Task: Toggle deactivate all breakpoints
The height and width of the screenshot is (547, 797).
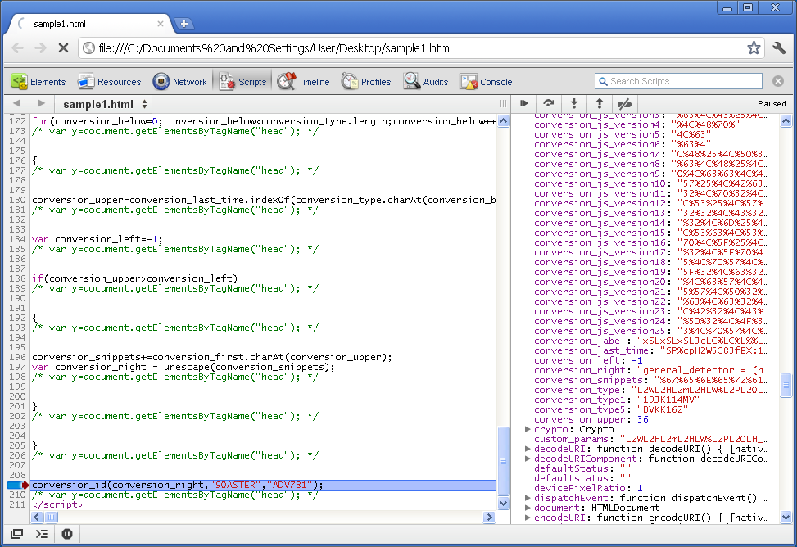Action: [625, 104]
